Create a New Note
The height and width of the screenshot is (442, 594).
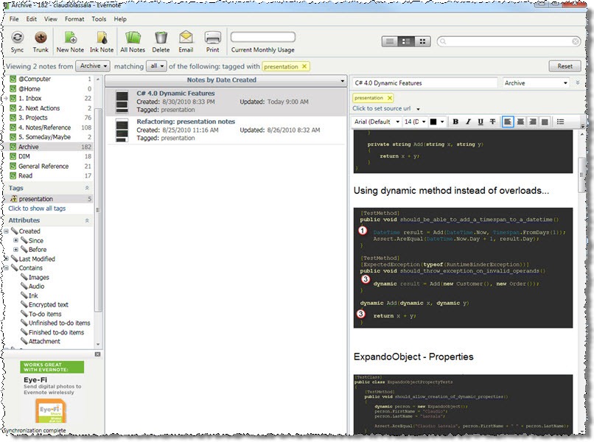point(70,42)
